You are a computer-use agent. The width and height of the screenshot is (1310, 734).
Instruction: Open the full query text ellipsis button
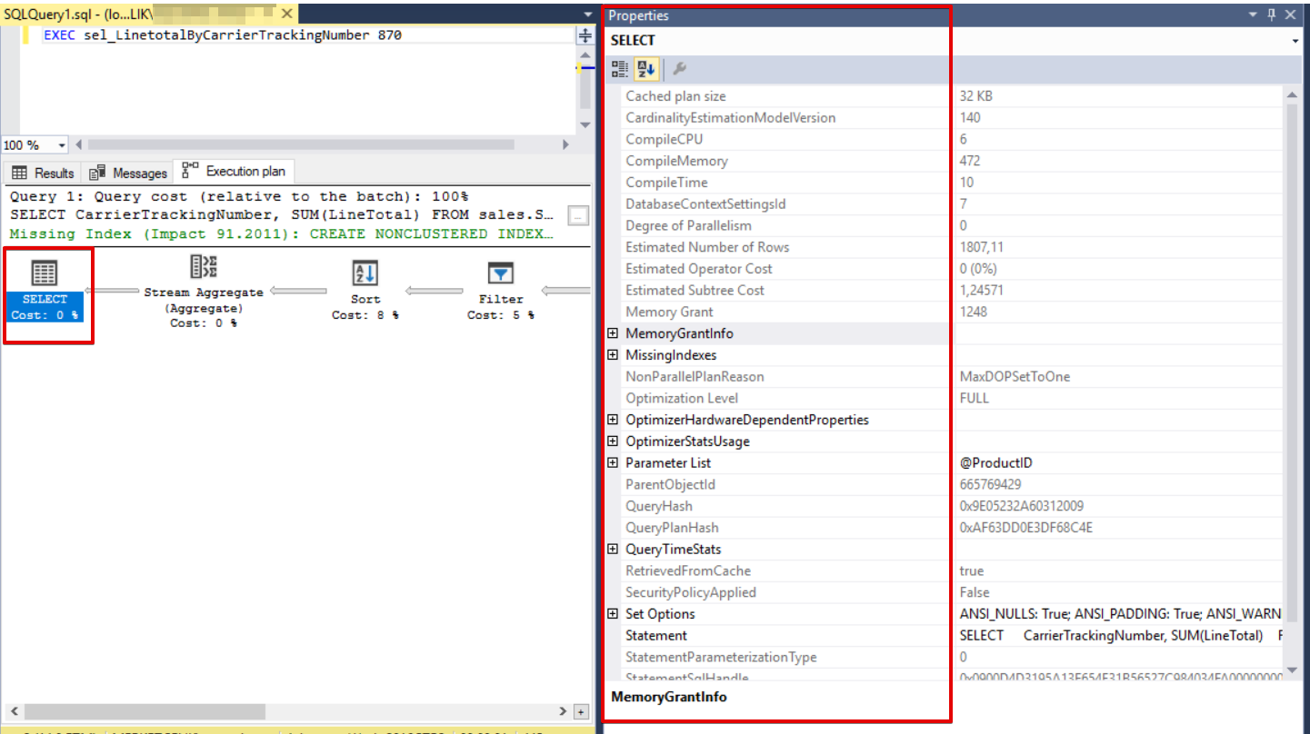(x=578, y=215)
